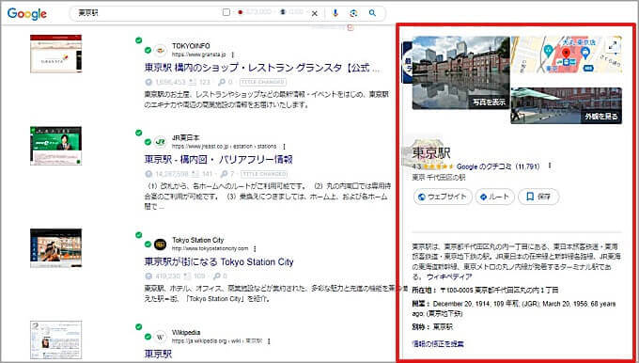The width and height of the screenshot is (639, 363).
Task: Open the three-dot menu beside the reviews count
Action: pos(550,166)
